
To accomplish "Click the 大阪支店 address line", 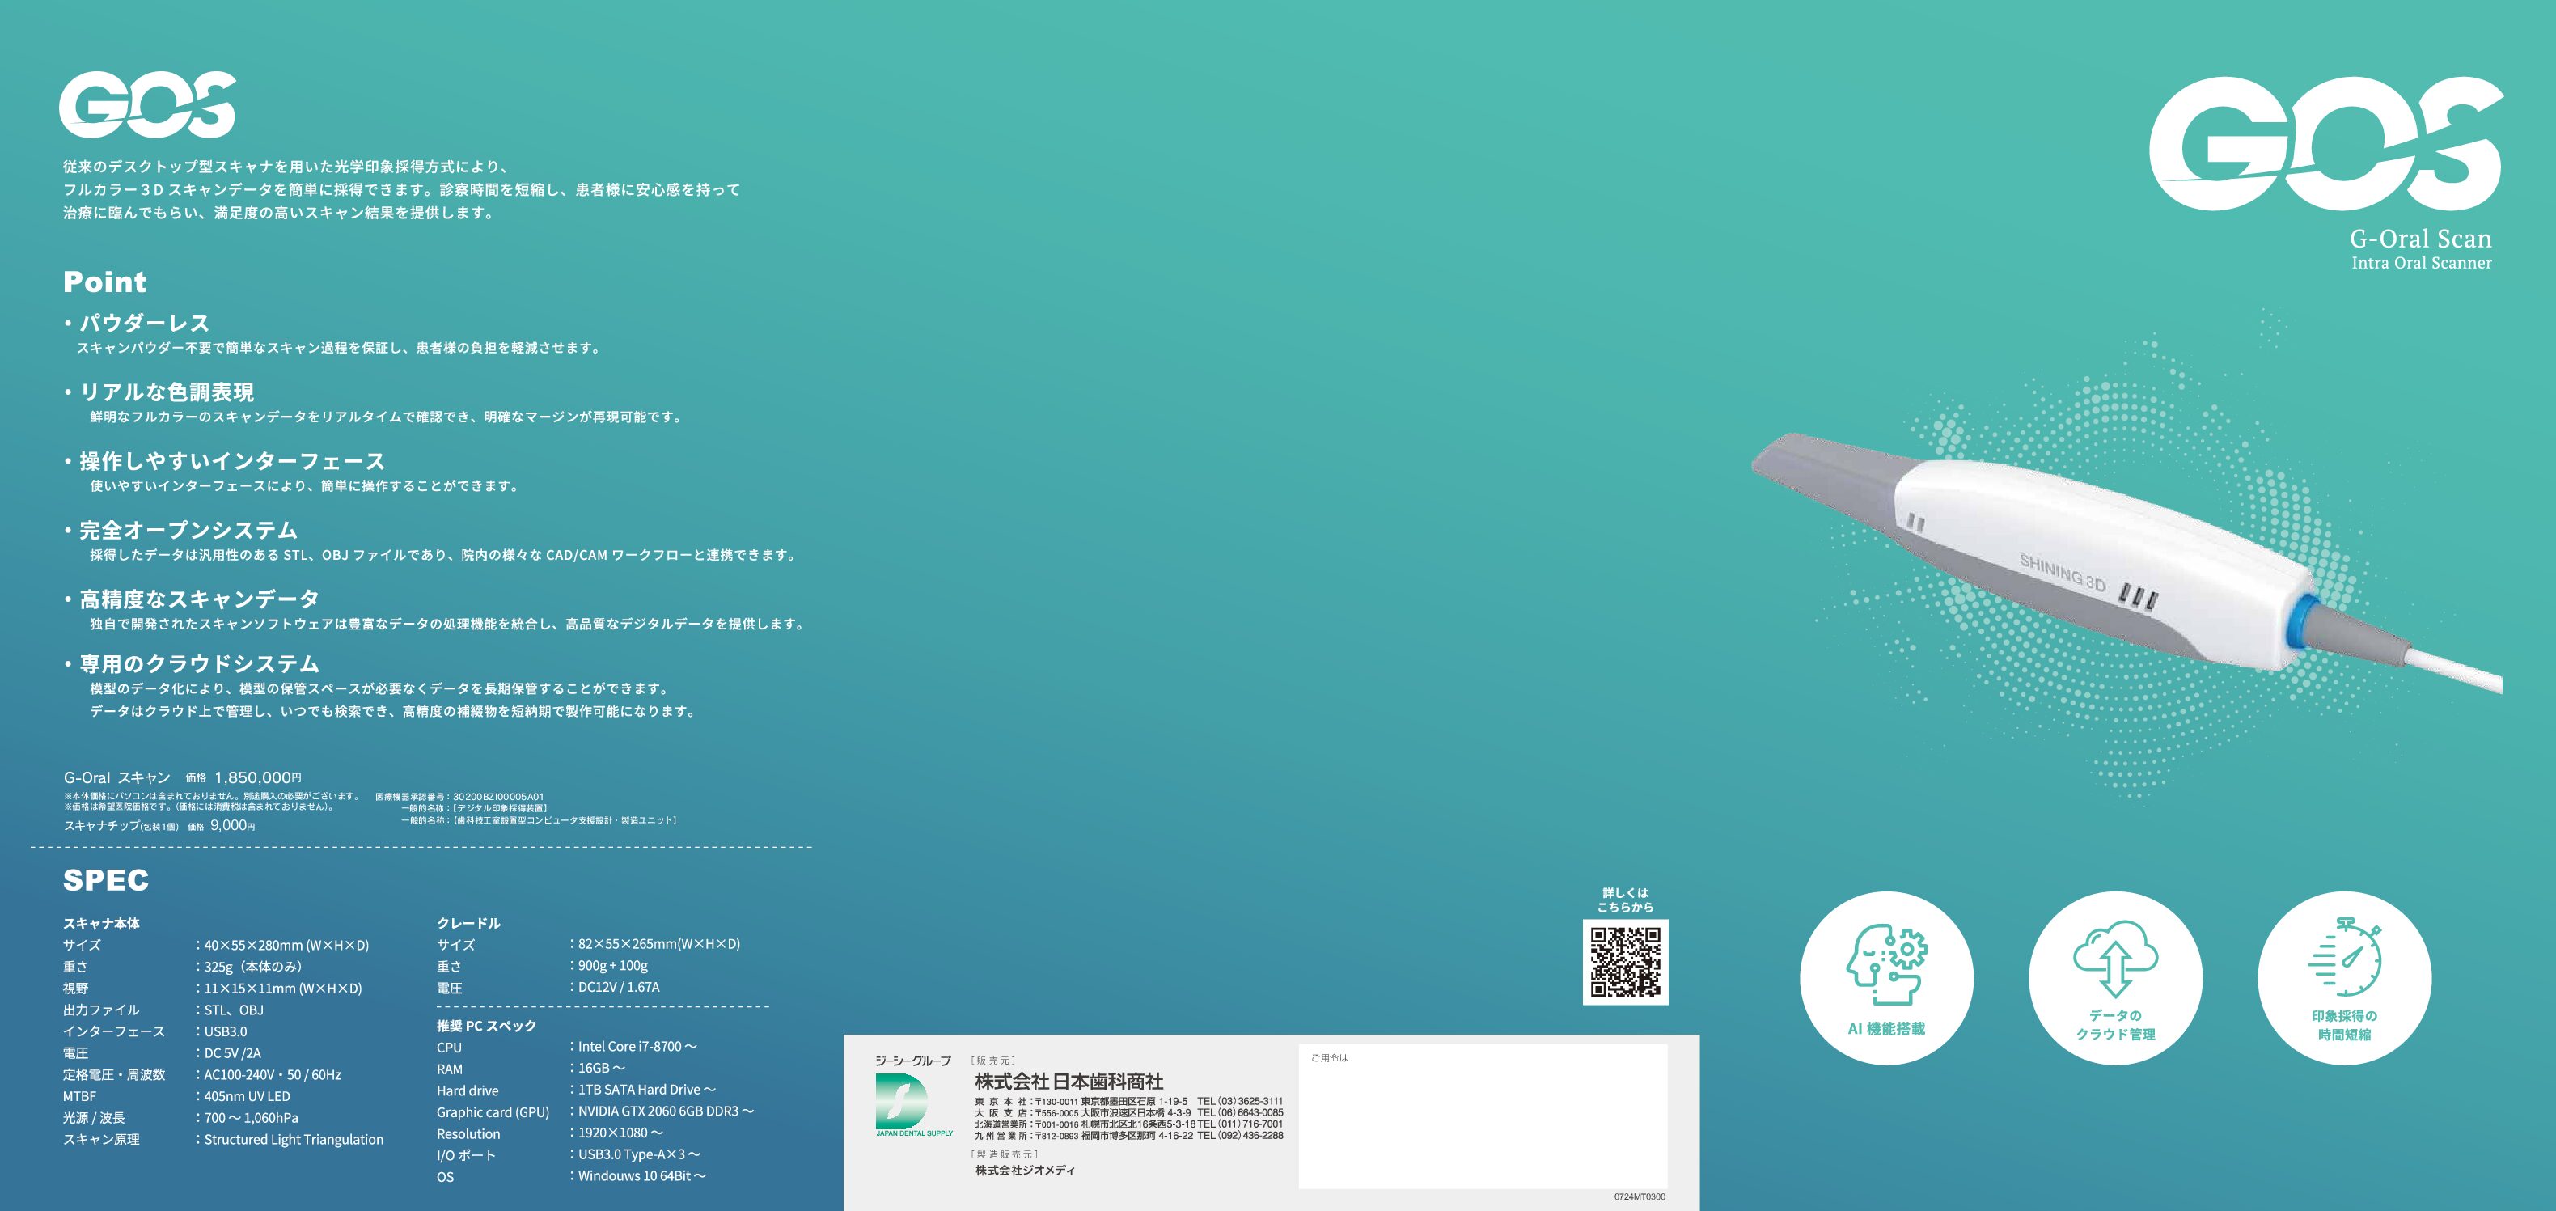I will click(1128, 1113).
